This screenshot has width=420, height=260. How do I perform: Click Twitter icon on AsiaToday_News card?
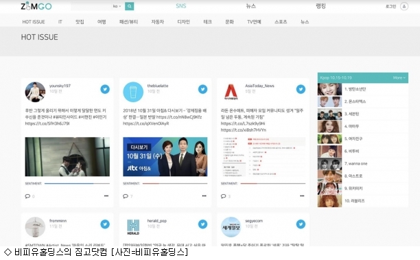301,89
